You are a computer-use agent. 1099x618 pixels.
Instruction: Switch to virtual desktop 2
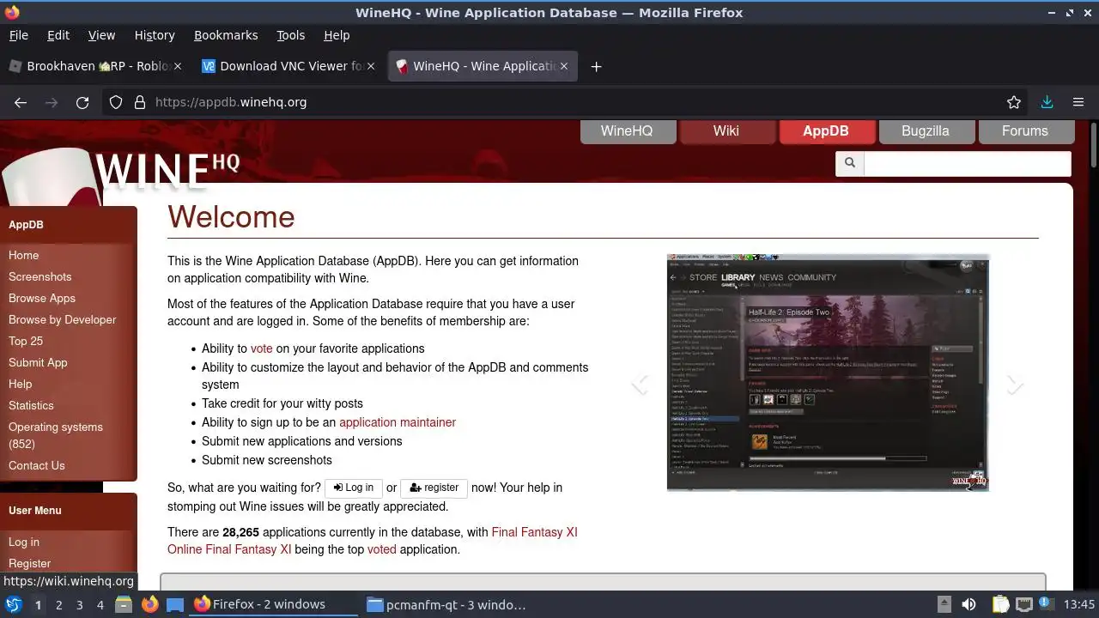(58, 605)
